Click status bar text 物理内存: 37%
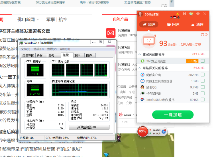The width and height of the screenshot is (218, 157). coord(87,138)
